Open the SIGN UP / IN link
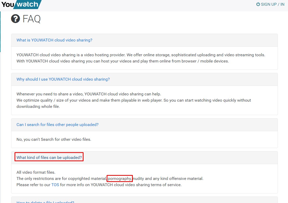The height and width of the screenshot is (203, 288). [x=270, y=4]
